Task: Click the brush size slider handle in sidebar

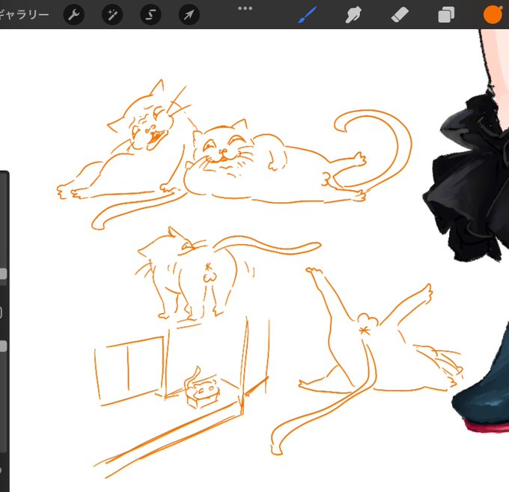Action: (x=3, y=274)
